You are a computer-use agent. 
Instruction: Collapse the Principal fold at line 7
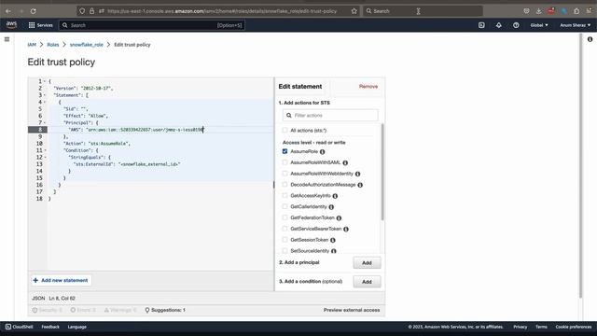click(45, 122)
